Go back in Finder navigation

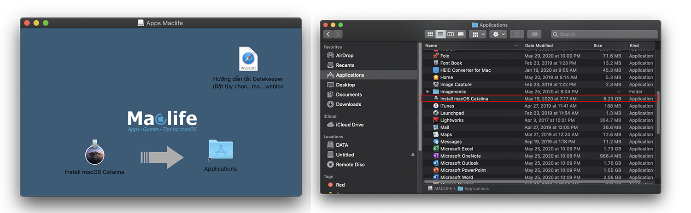(328, 35)
